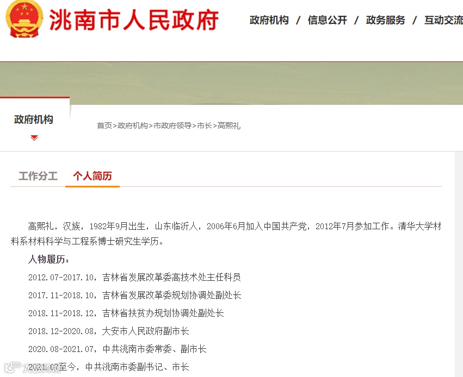
Task: Switch to the 工作分工 tab
Action: [x=38, y=176]
